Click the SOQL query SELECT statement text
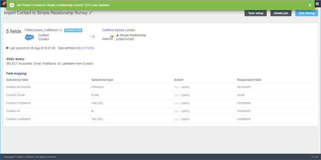Image resolution: width=321 pixels, height=160 pixels. (x=50, y=64)
